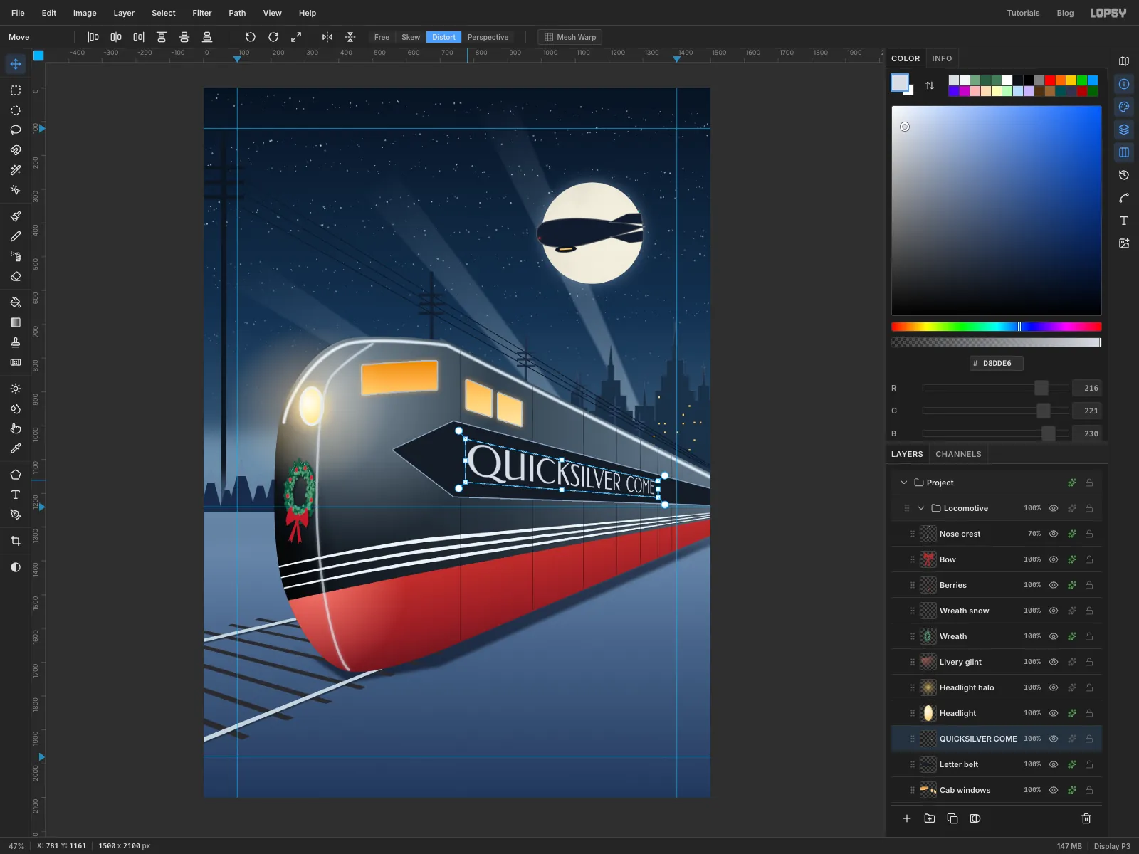Hide the Wreath snow layer
Viewport: 1139px width, 854px height.
point(1054,611)
